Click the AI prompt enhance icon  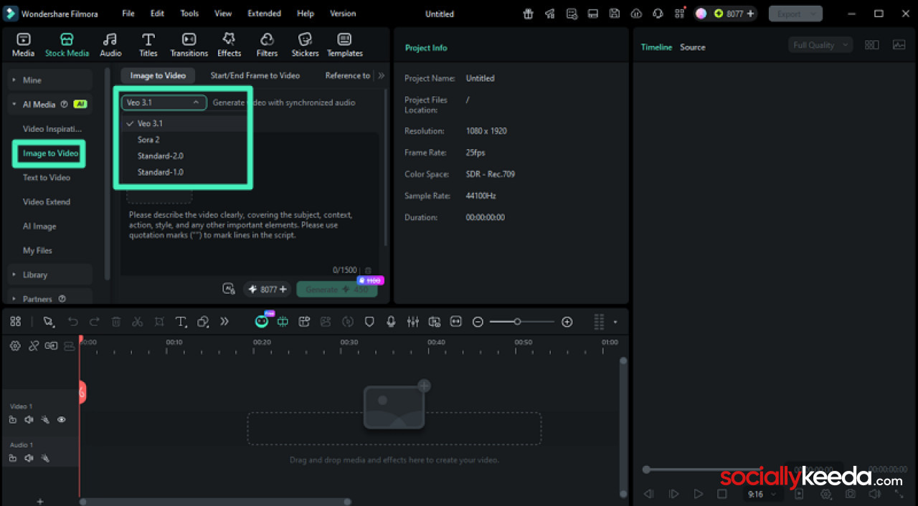pos(229,289)
